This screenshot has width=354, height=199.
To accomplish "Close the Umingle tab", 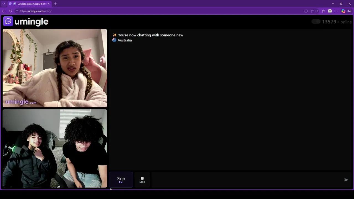I will (x=49, y=4).
